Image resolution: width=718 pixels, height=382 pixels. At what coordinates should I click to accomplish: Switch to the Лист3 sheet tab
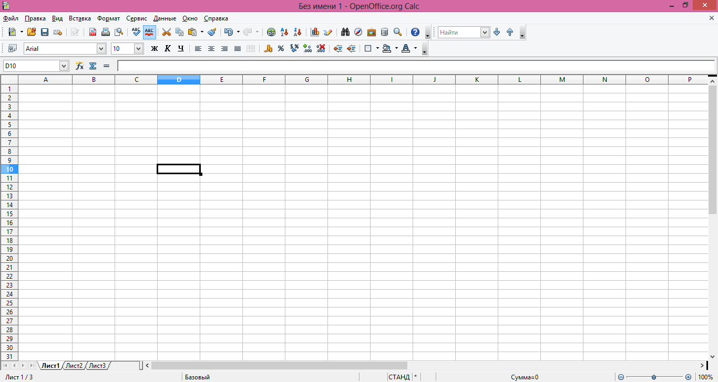[x=97, y=365]
